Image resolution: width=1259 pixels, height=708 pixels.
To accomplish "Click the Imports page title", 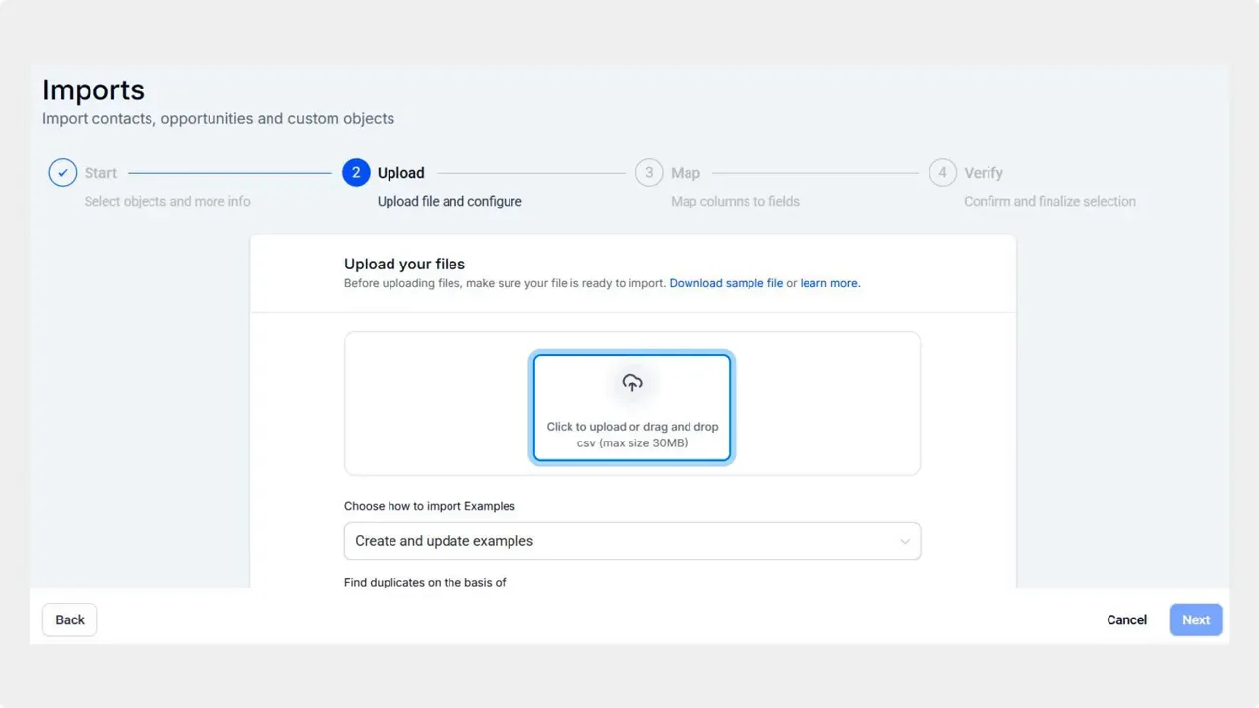I will pos(92,89).
